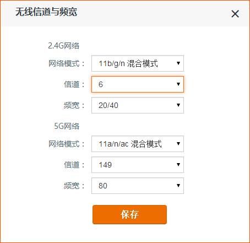The width and height of the screenshot is (250, 243).
Task: Open the 11a/n/ac 混合模式 dropdown
Action: tap(138, 144)
